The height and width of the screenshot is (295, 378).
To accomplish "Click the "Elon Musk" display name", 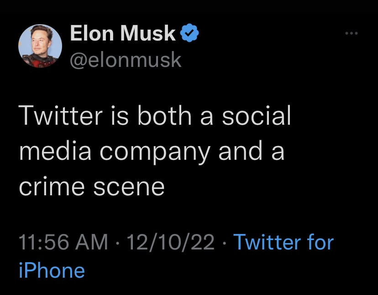I will pos(123,34).
